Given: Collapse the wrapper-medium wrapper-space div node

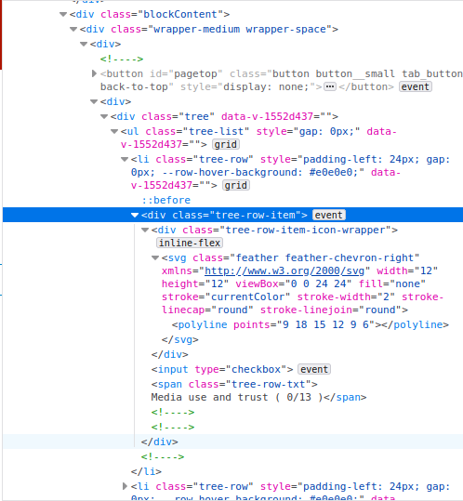Looking at the screenshot, I should tap(73, 30).
